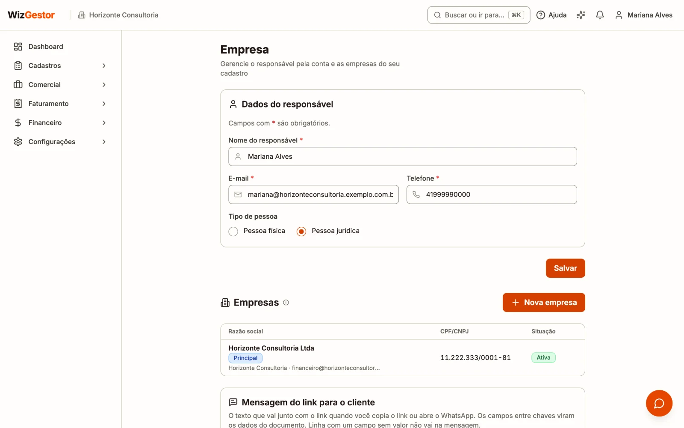The width and height of the screenshot is (684, 428).
Task: Select Pessoa jurídica radio option
Action: 301,232
